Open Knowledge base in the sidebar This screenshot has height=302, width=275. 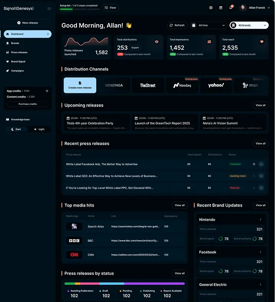point(20,120)
